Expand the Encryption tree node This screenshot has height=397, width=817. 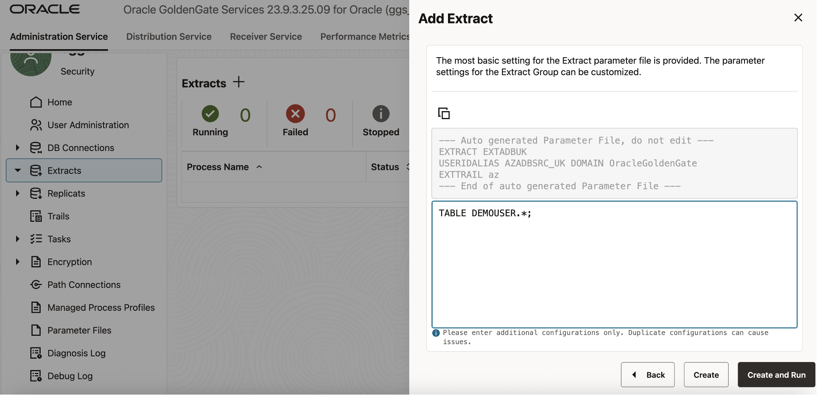(x=17, y=262)
